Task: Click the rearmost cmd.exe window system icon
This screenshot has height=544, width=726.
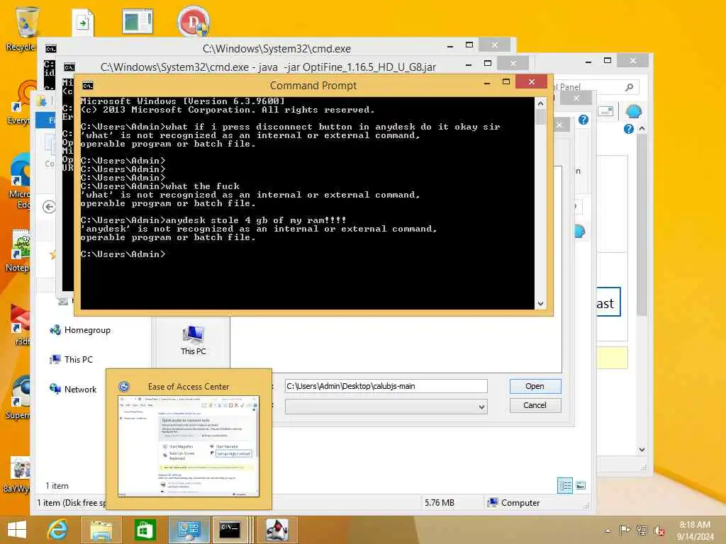Action: click(50, 49)
